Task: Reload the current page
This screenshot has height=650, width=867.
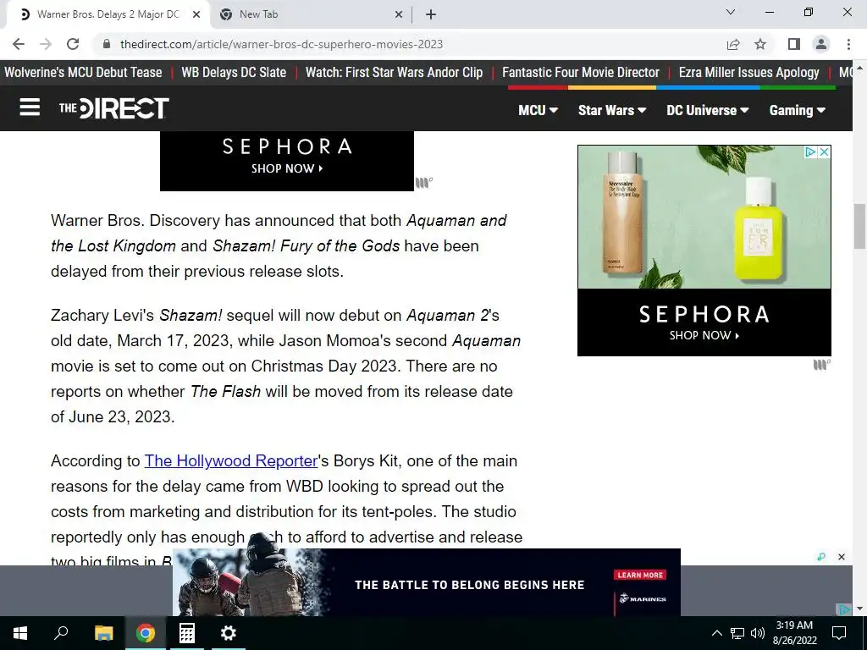Action: point(73,44)
